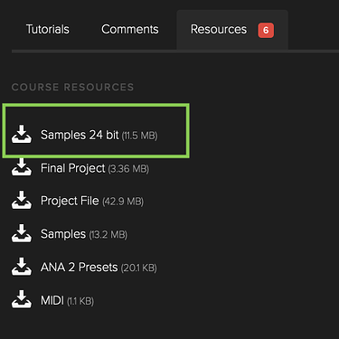Screen dimensions: 339x339
Task: Click download icon beside Samples 13.2 MB
Action: point(22,233)
